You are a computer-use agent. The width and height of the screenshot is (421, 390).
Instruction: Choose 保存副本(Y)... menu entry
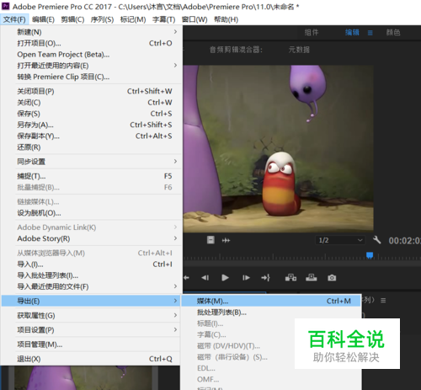[x=91, y=136]
